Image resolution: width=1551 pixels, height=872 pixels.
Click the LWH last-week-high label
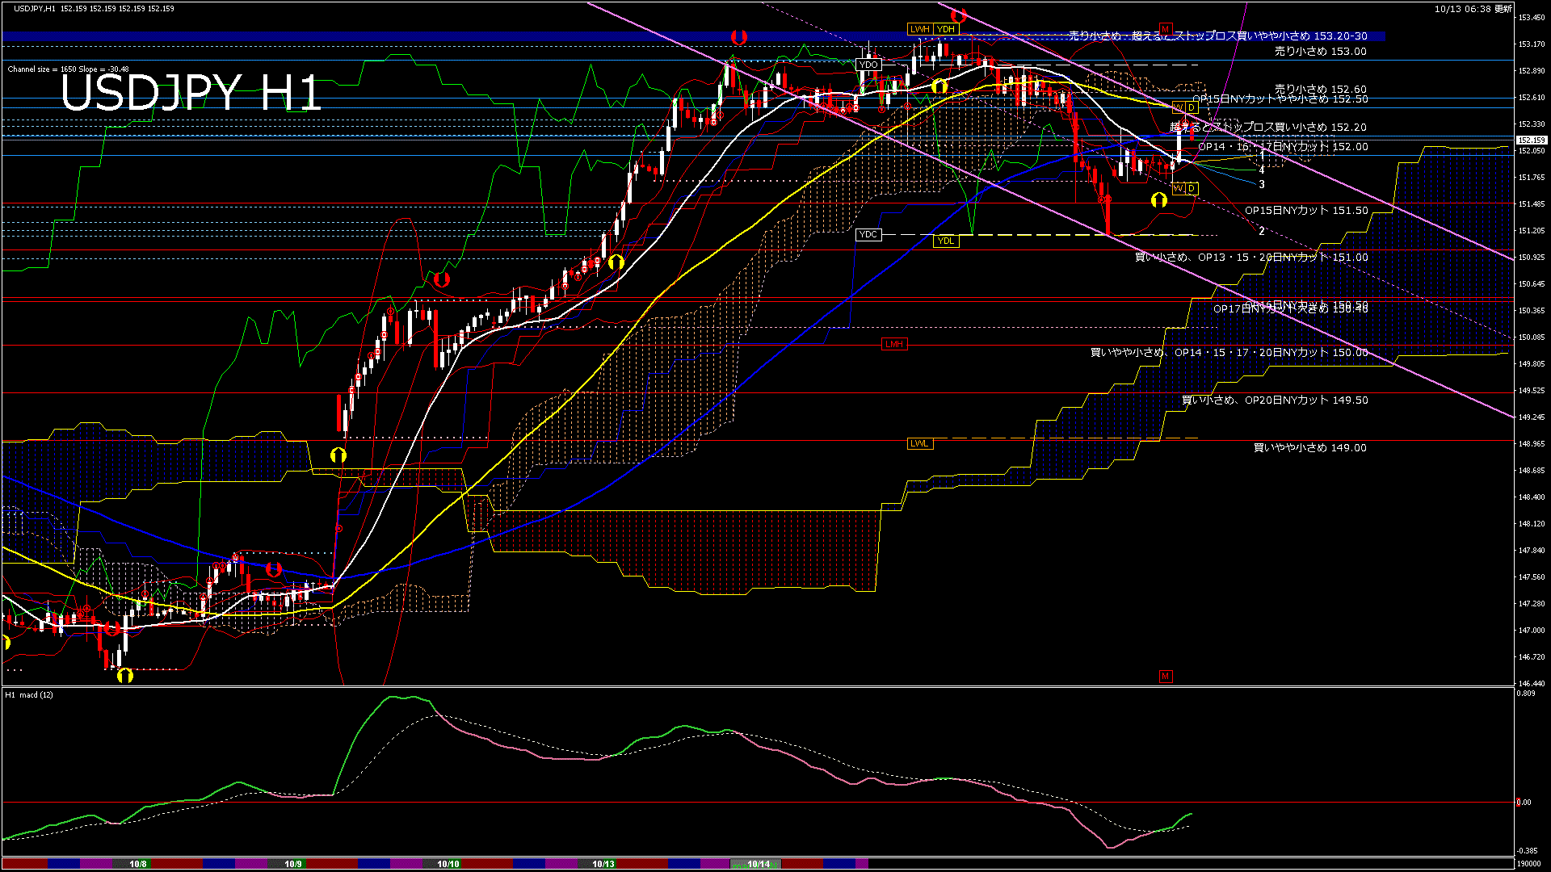(x=919, y=29)
